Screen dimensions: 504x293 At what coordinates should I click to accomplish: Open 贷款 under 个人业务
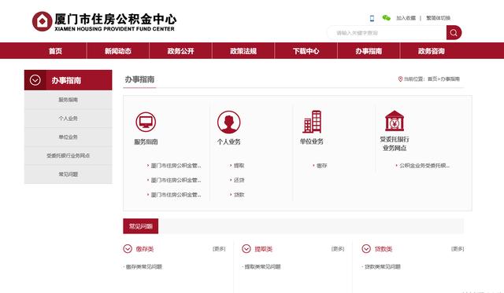pos(239,195)
